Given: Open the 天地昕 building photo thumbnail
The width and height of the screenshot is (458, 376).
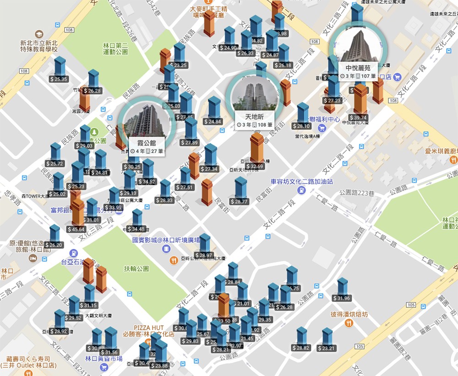Looking at the screenshot, I should point(255,94).
